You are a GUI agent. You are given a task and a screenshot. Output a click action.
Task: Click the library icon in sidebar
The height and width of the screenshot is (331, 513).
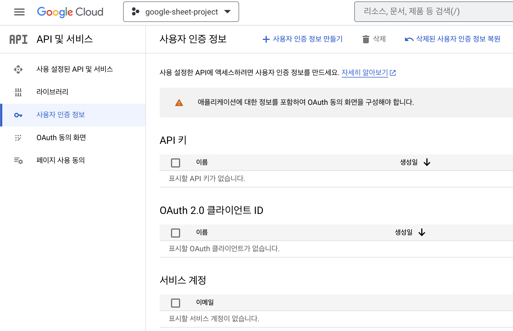coord(18,92)
